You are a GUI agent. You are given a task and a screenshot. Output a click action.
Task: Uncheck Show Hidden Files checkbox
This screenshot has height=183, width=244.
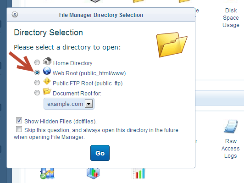[19, 121]
